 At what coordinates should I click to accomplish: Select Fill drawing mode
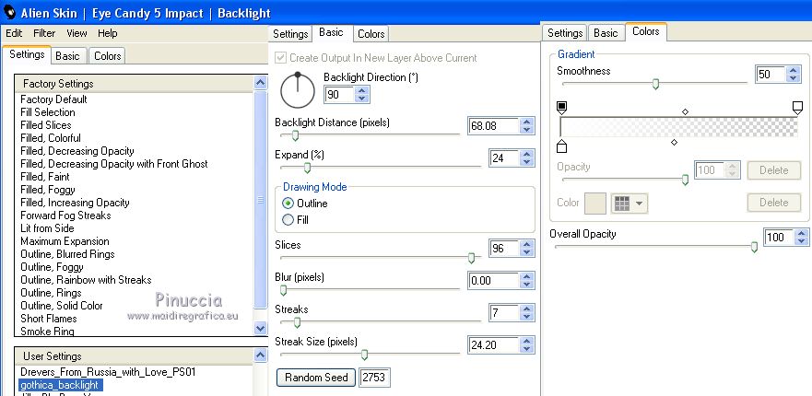coord(288,220)
